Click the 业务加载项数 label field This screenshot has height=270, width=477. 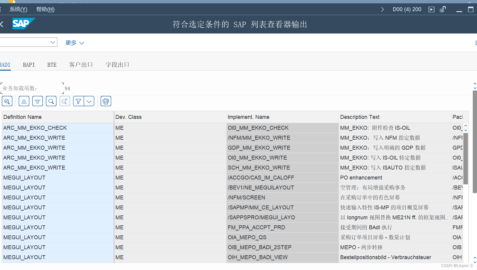click(x=32, y=88)
